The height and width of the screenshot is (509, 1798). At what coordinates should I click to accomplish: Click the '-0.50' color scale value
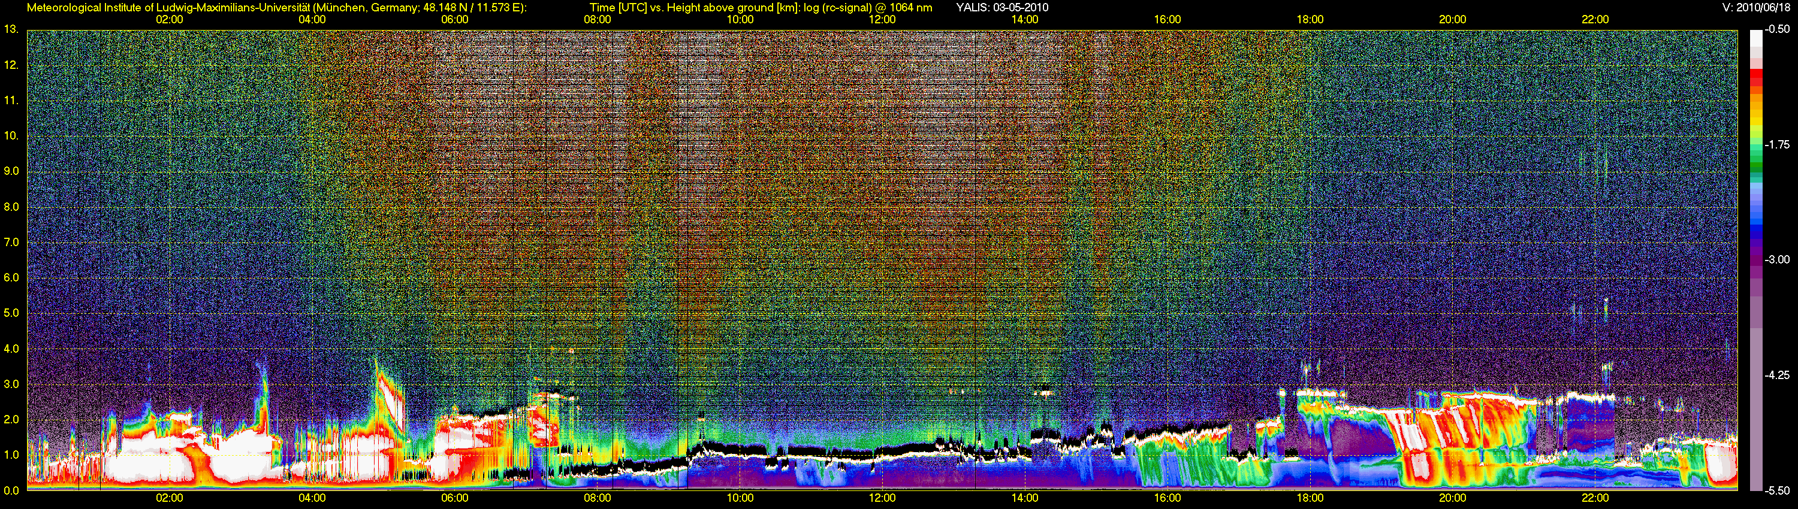pyautogui.click(x=1778, y=30)
